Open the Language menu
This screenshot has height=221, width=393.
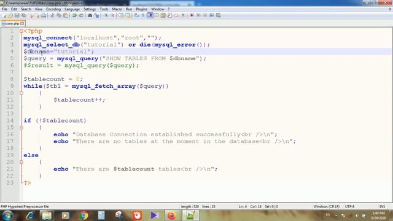coord(72,9)
